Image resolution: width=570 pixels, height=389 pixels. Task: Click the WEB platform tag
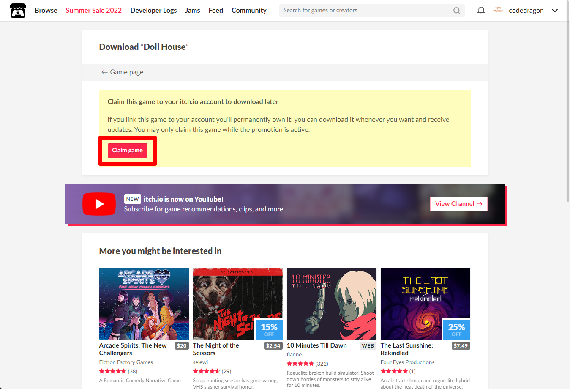[368, 346]
